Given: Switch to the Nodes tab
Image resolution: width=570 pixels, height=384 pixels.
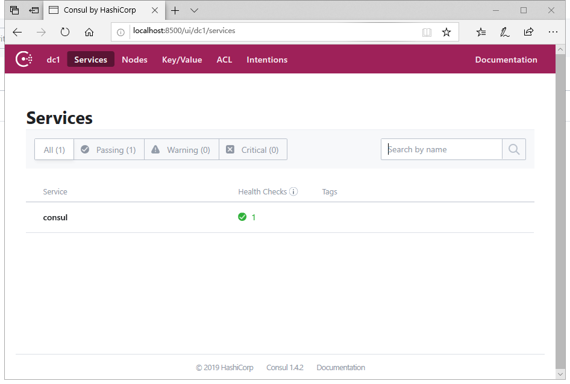Looking at the screenshot, I should (134, 60).
